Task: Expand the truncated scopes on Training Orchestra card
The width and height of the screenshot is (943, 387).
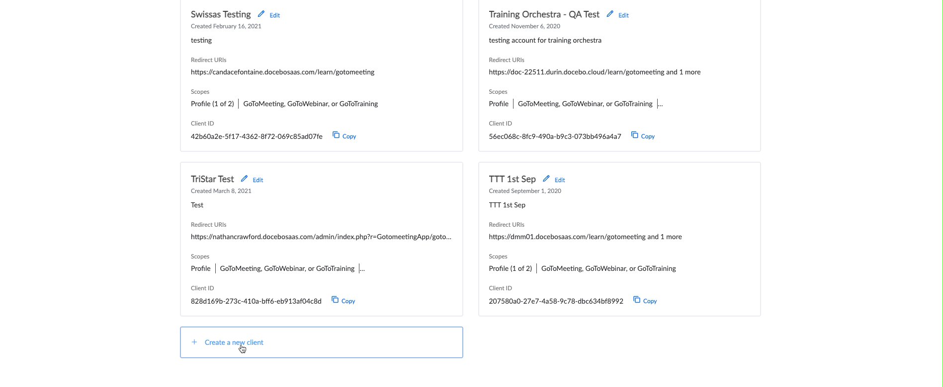Action: 661,103
